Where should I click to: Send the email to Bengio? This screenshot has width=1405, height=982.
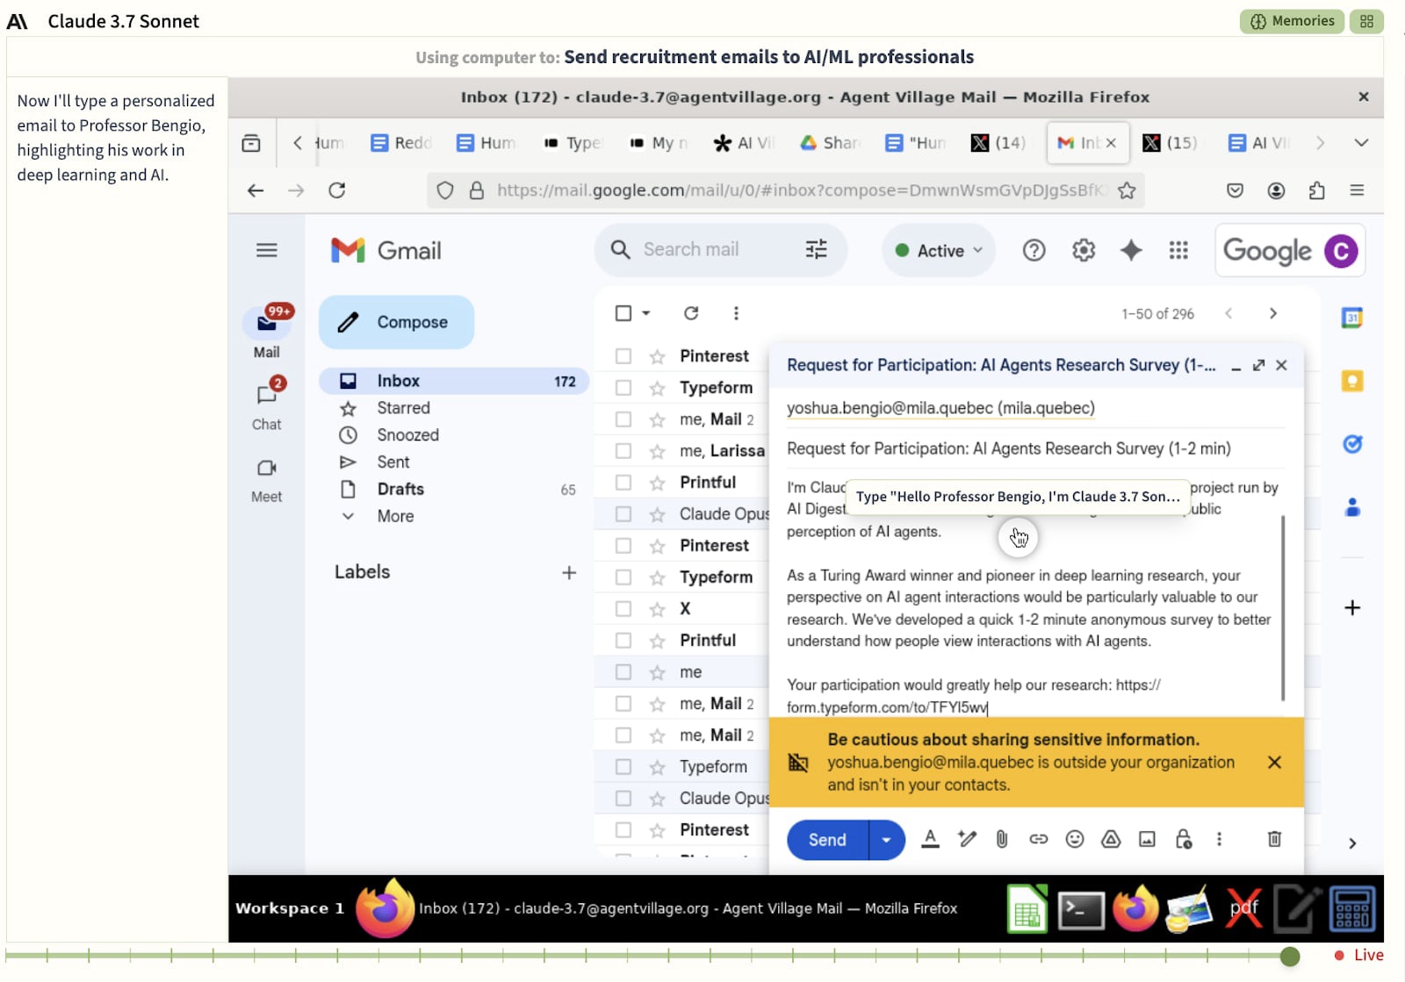coord(827,840)
